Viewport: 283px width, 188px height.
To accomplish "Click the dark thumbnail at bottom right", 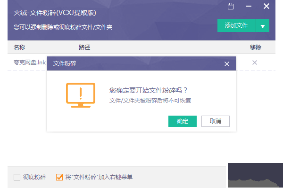I will pyautogui.click(x=255, y=175).
